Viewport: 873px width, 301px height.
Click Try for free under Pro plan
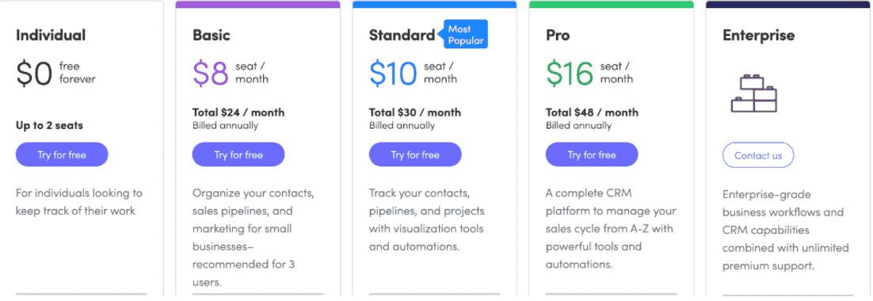click(x=592, y=154)
